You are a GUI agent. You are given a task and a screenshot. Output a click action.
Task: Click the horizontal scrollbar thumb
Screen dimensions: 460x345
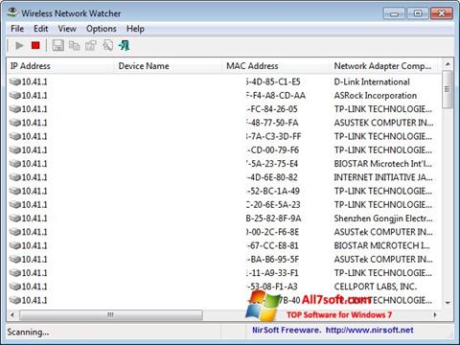(111, 315)
